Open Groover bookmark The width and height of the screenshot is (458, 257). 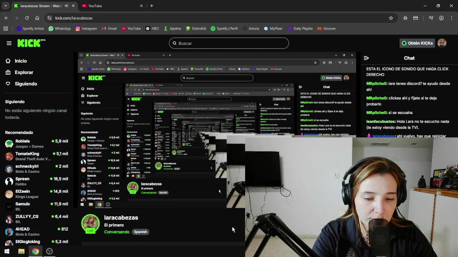(326, 29)
